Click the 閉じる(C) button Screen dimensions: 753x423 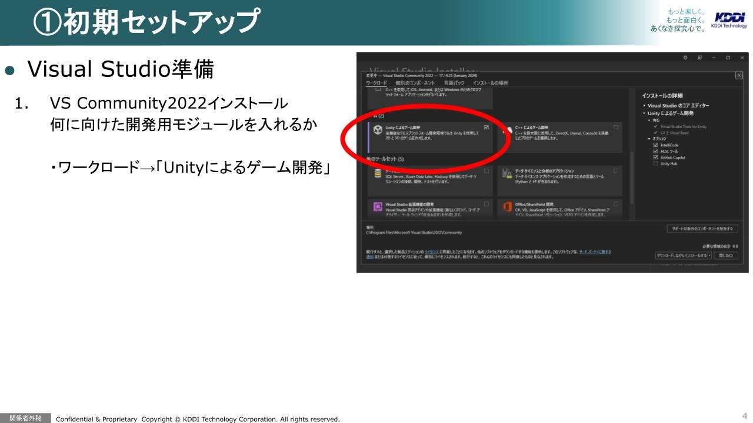(x=726, y=256)
